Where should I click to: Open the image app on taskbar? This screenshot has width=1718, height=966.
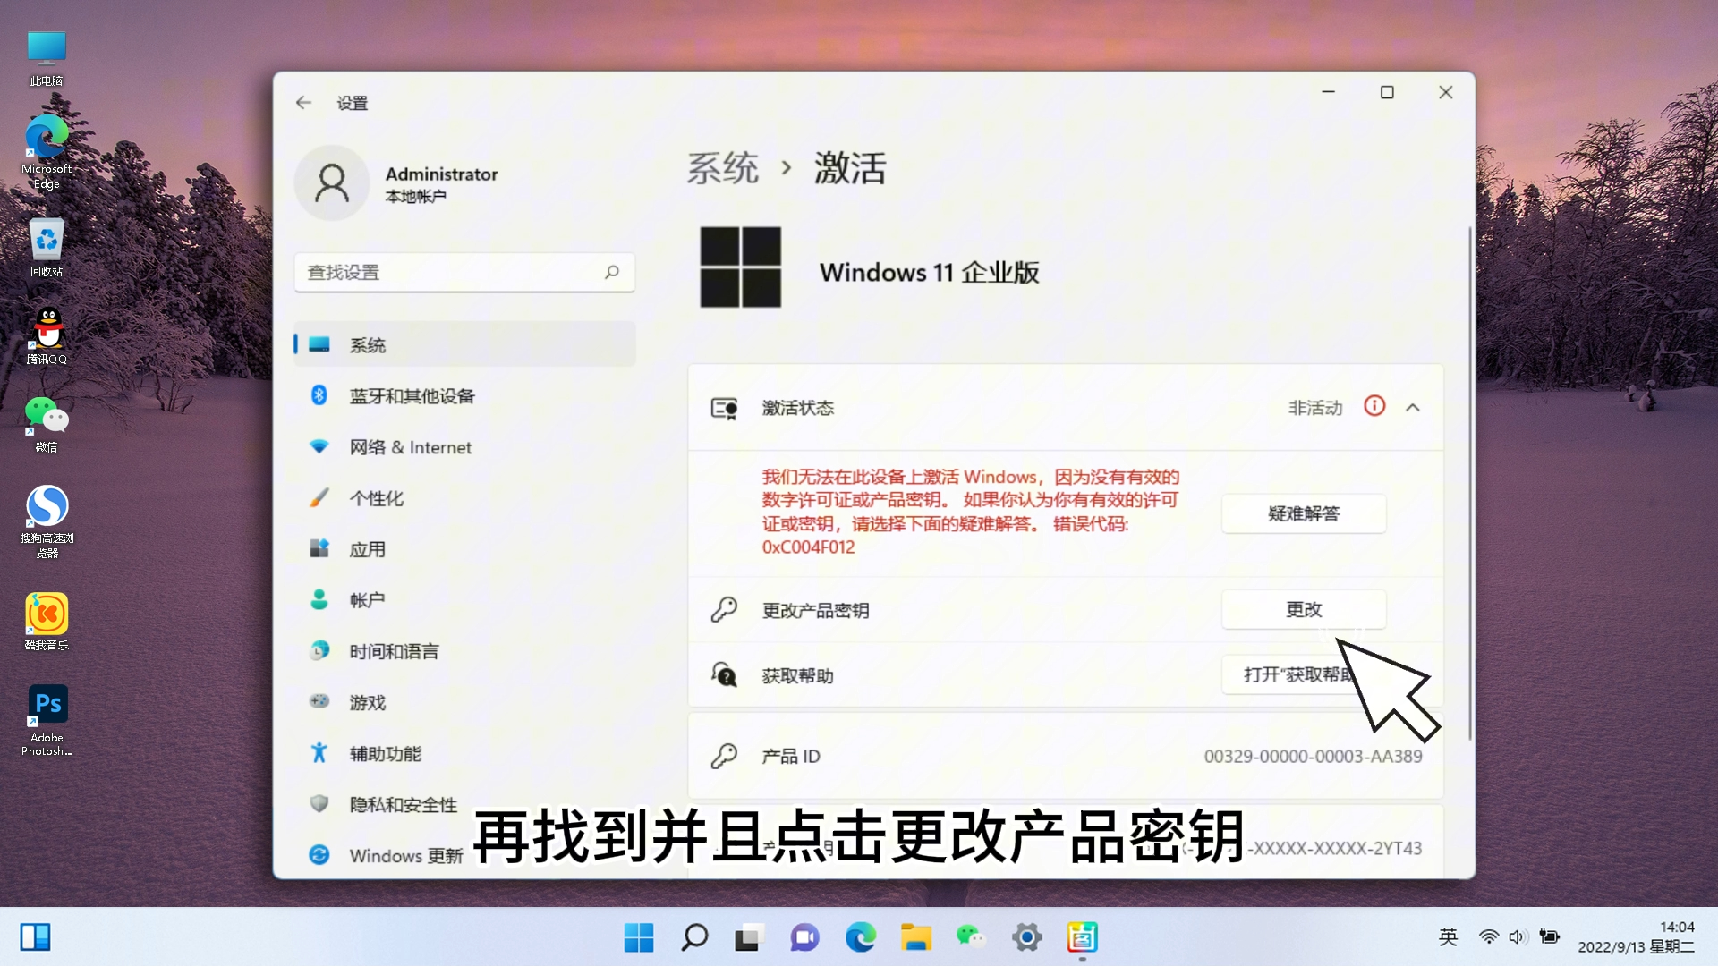(1083, 937)
